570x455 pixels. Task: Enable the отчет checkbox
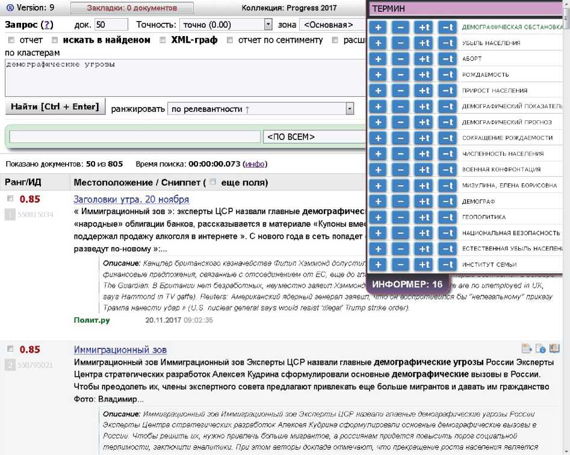tap(11, 40)
